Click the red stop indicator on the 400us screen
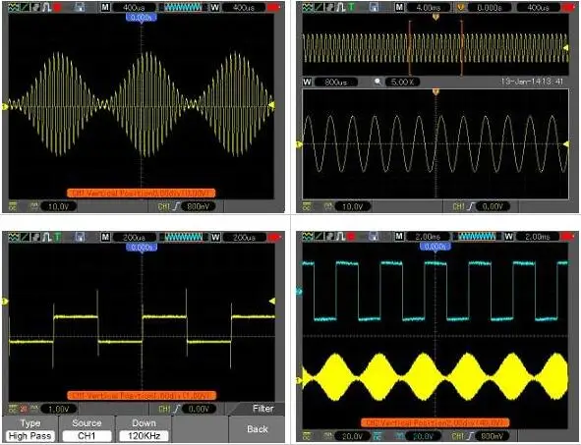The image size is (581, 445). coord(57,7)
